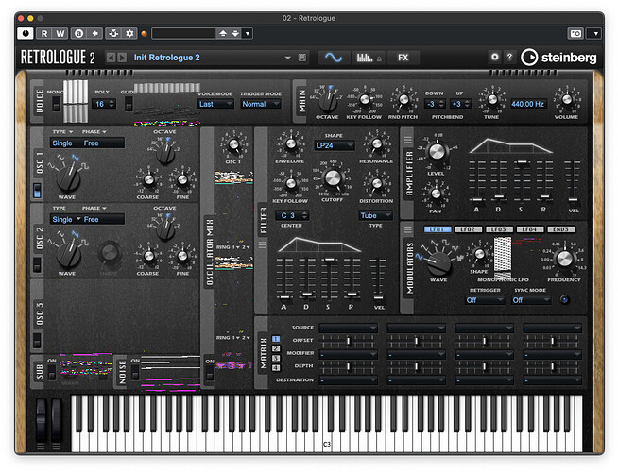Screen dimensions: 618x472
Task: Select the LFO4 modulator tab
Action: coord(529,229)
